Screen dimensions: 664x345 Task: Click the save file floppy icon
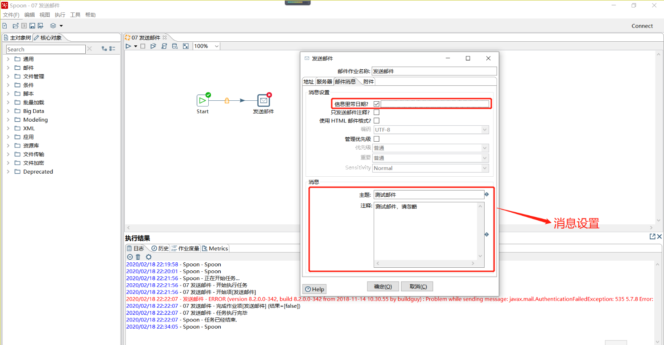coord(32,26)
